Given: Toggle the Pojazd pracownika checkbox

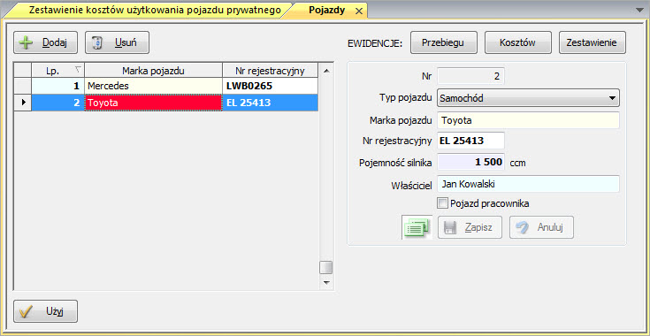Looking at the screenshot, I should pos(443,203).
